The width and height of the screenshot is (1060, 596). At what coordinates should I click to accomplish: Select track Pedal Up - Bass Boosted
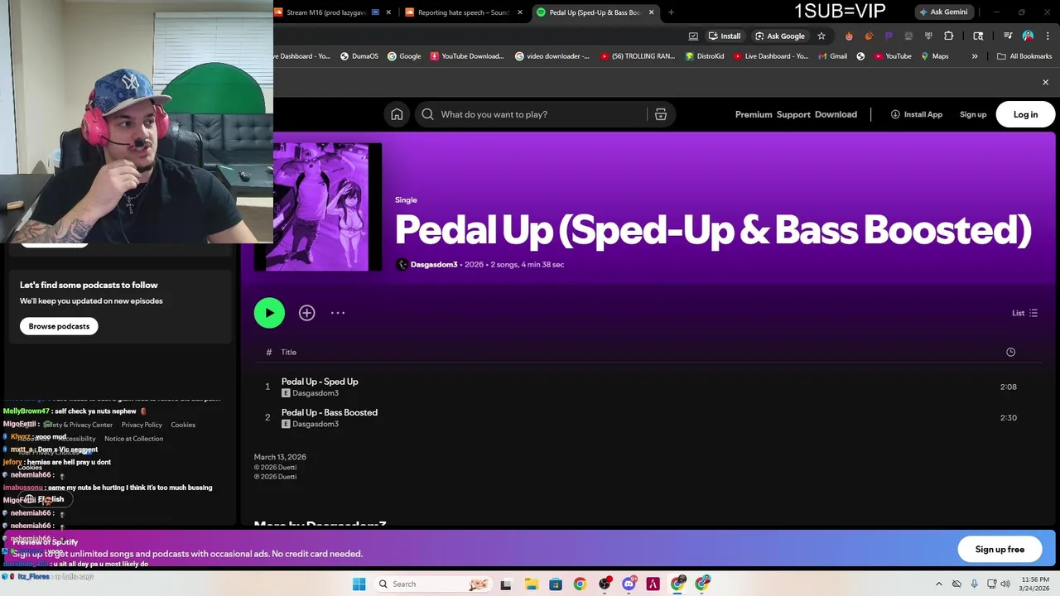point(329,412)
